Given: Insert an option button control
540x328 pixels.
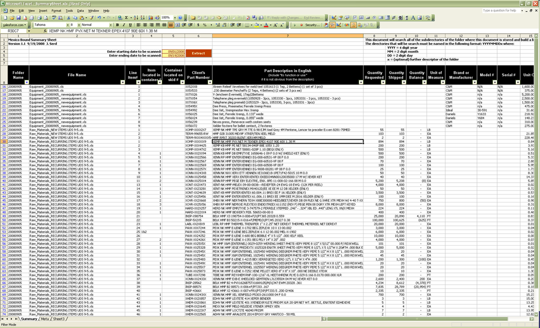Looking at the screenshot, I should 374,18.
